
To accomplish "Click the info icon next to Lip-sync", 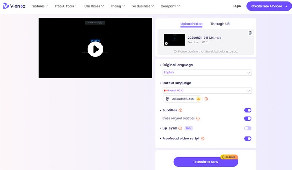I will click(180, 128).
